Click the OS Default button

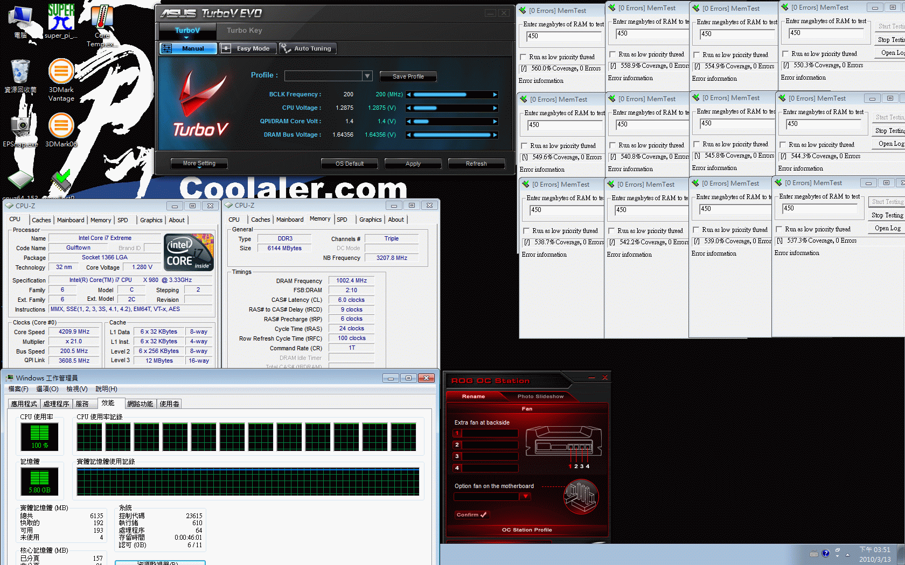pyautogui.click(x=349, y=164)
